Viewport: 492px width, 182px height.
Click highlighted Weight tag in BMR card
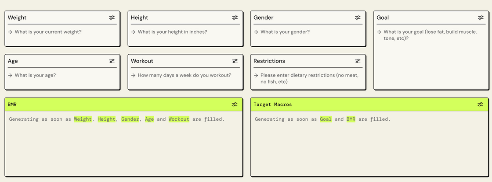(x=83, y=119)
